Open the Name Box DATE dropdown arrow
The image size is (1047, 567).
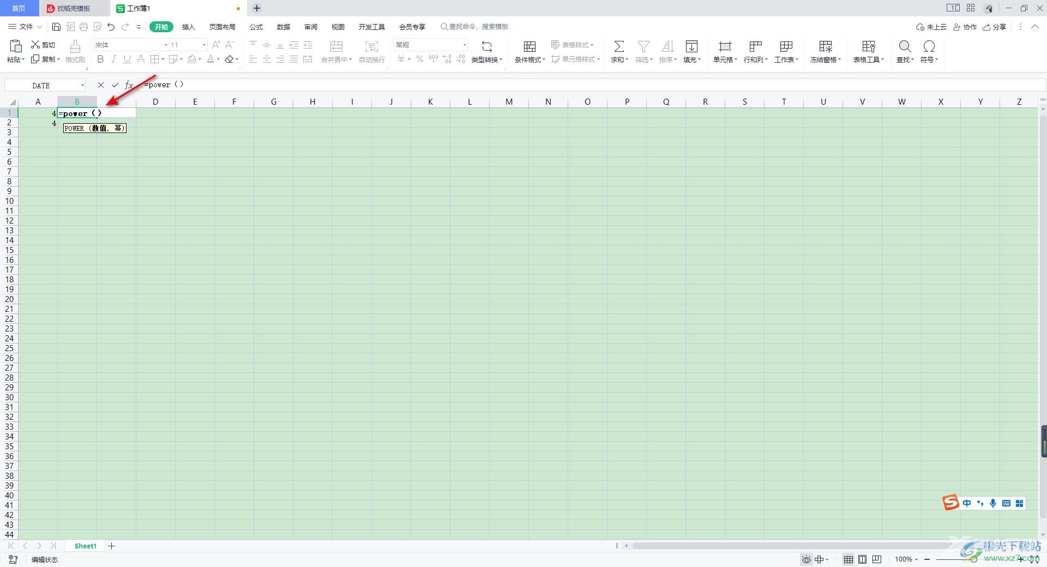point(82,85)
